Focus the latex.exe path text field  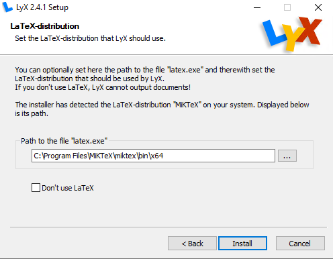coord(153,156)
